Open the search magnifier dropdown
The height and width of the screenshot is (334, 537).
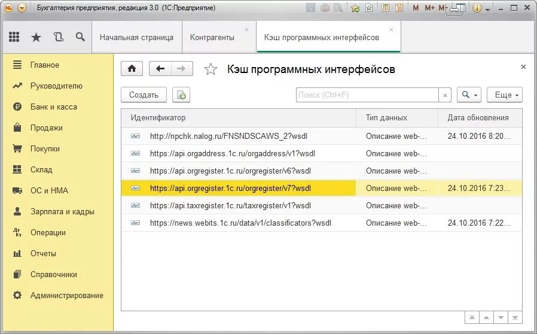[469, 95]
